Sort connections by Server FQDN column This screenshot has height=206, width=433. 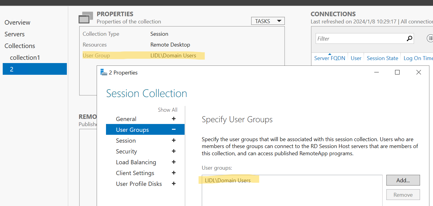pos(330,58)
